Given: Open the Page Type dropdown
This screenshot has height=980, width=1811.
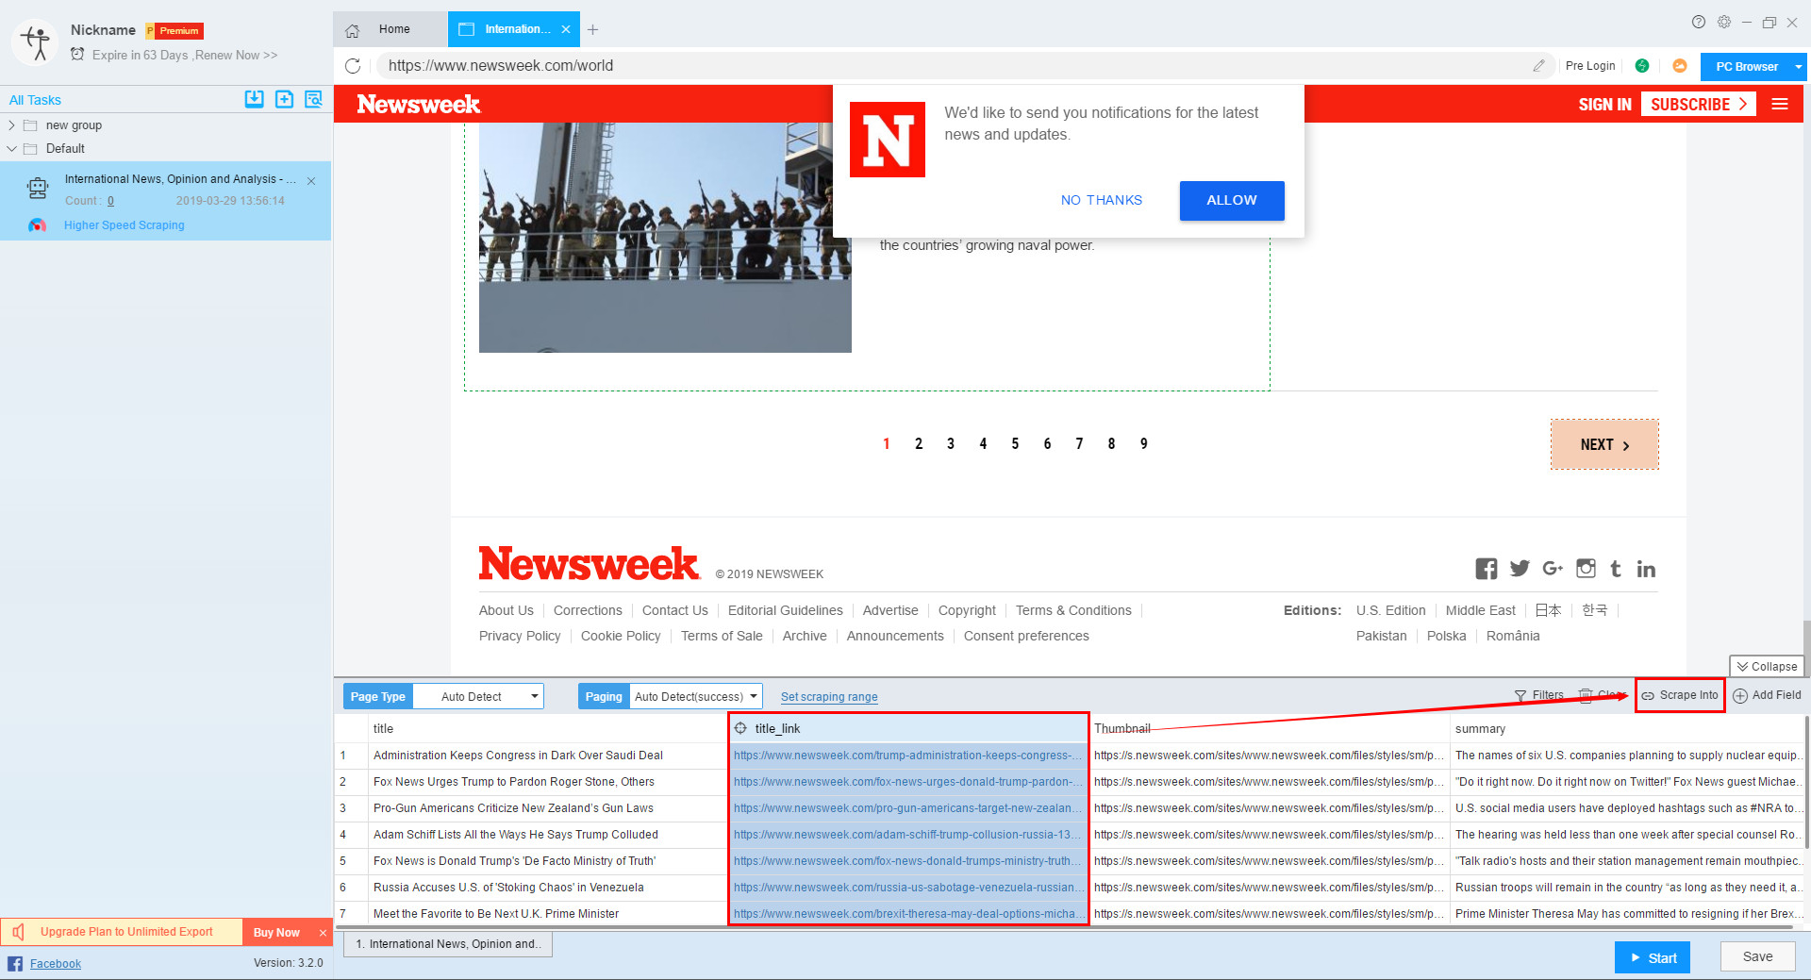Looking at the screenshot, I should [x=478, y=697].
